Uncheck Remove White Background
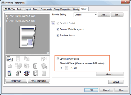This screenshot has height=95, width=131. [58, 29]
